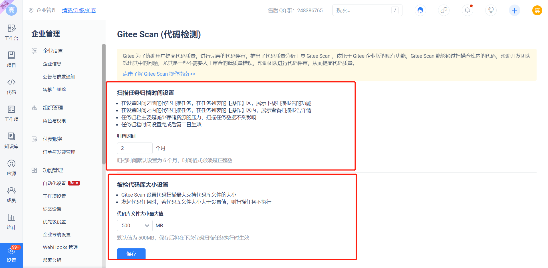Click the 功能管理 grid icon

(34, 170)
